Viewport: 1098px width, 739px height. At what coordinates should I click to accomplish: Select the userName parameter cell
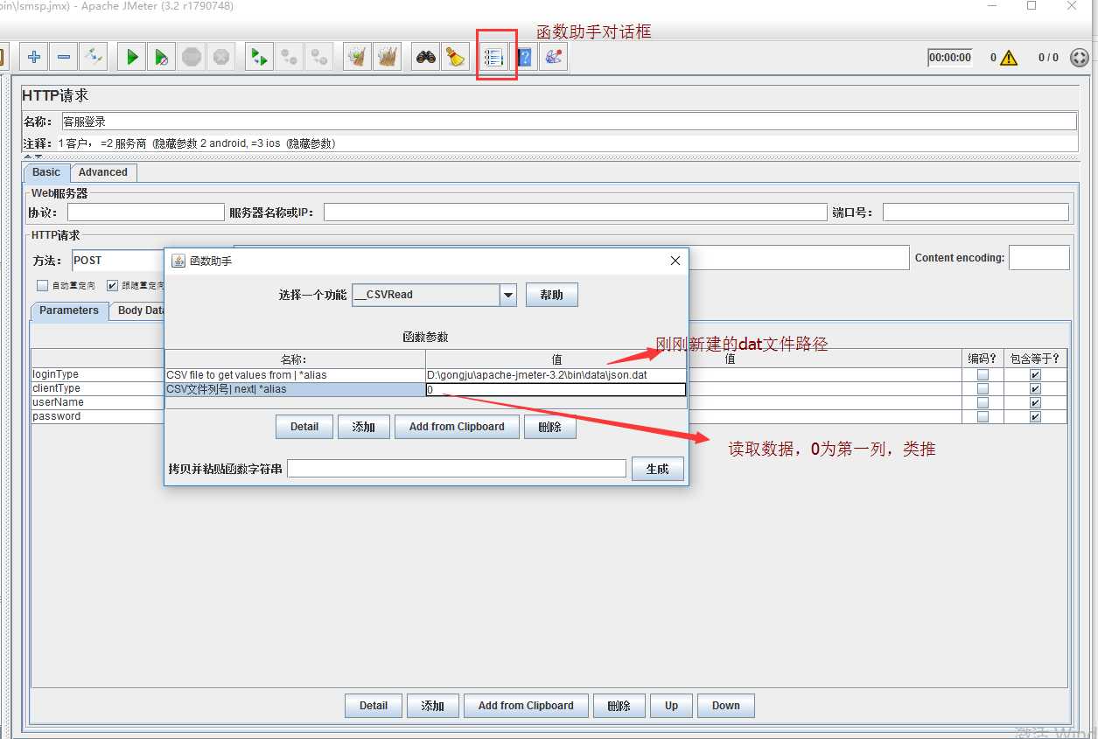point(97,402)
